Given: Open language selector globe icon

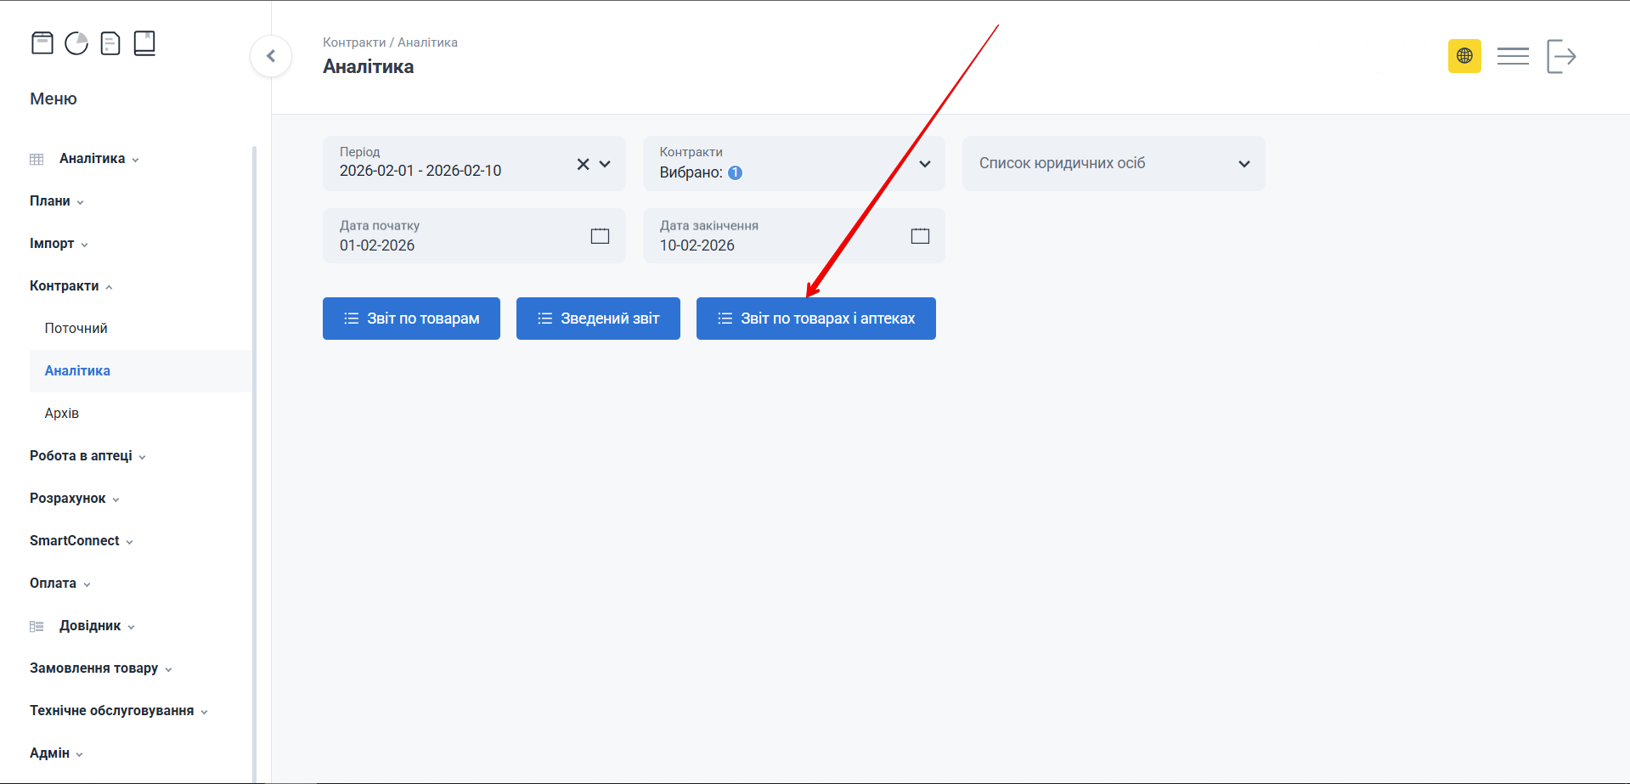Looking at the screenshot, I should pos(1464,56).
